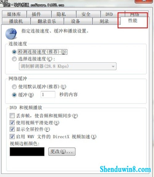Select 使用默认缓冲(推荐) radio button

click(14, 87)
